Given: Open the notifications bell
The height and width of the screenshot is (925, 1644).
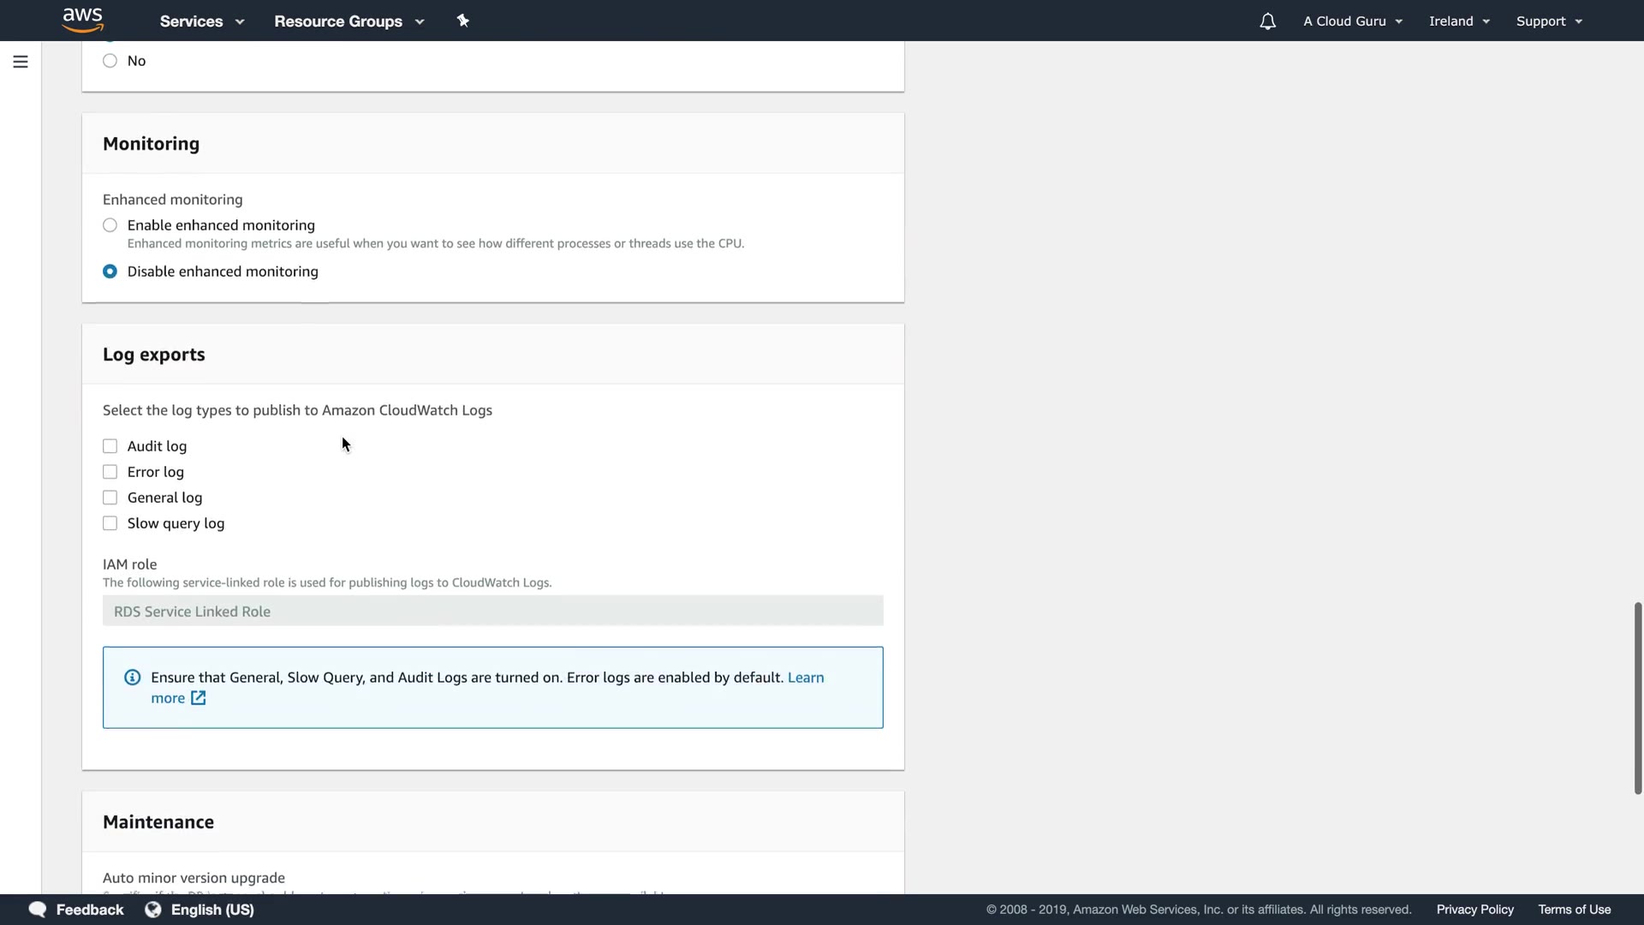Looking at the screenshot, I should click(x=1267, y=21).
